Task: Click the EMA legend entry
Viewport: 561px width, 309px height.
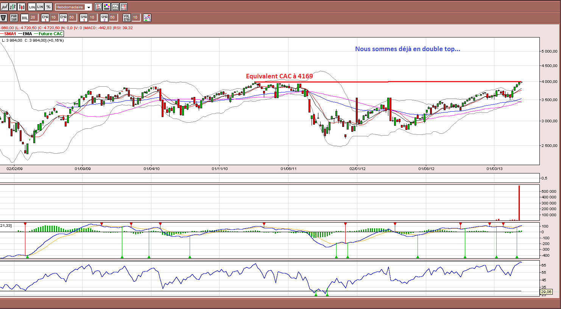Action: coord(25,34)
